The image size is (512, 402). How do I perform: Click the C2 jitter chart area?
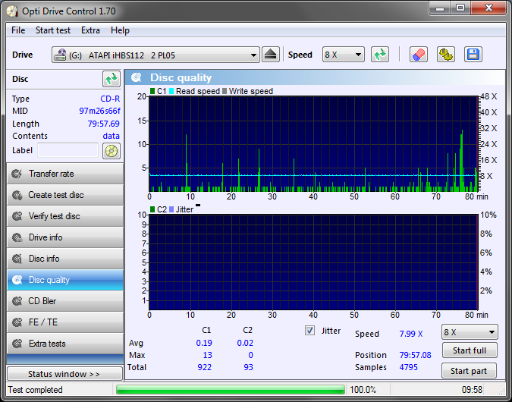[313, 262]
